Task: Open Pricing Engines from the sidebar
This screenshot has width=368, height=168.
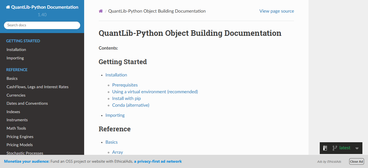Action: 20,136
